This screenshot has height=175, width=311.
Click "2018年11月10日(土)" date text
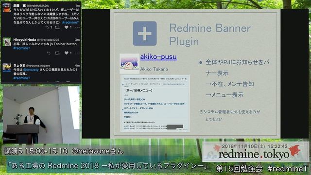point(243,146)
